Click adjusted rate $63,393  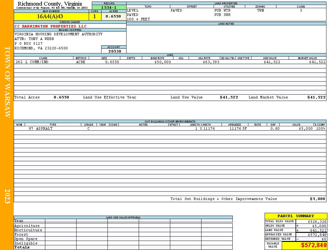click(x=211, y=62)
